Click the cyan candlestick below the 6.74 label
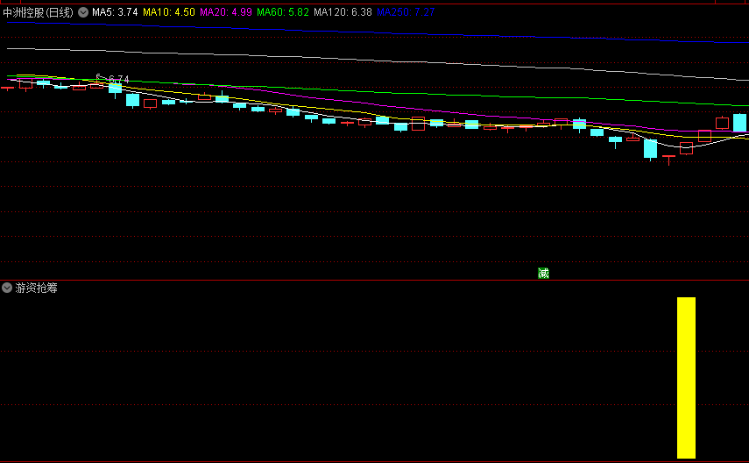This screenshot has width=749, height=463. pyautogui.click(x=115, y=88)
